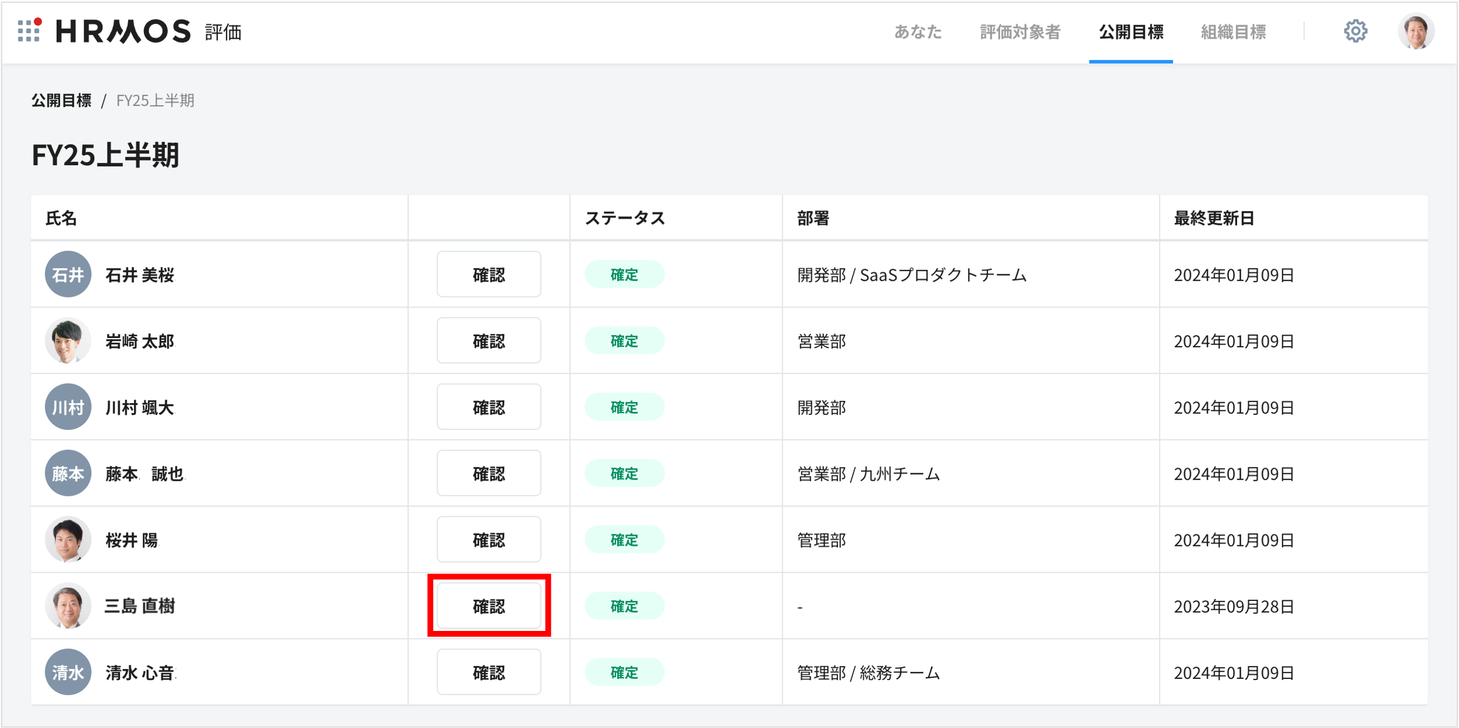This screenshot has height=728, width=1459.
Task: Open user profile avatar in header
Action: [x=1415, y=31]
